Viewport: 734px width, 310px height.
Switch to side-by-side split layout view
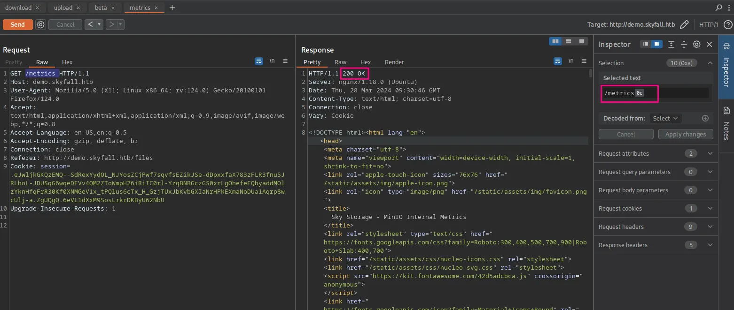[x=555, y=41]
